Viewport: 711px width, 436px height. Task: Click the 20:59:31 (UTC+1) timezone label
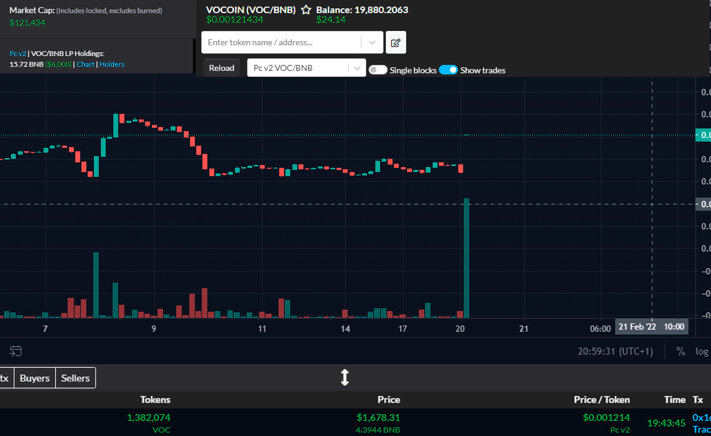pyautogui.click(x=615, y=351)
